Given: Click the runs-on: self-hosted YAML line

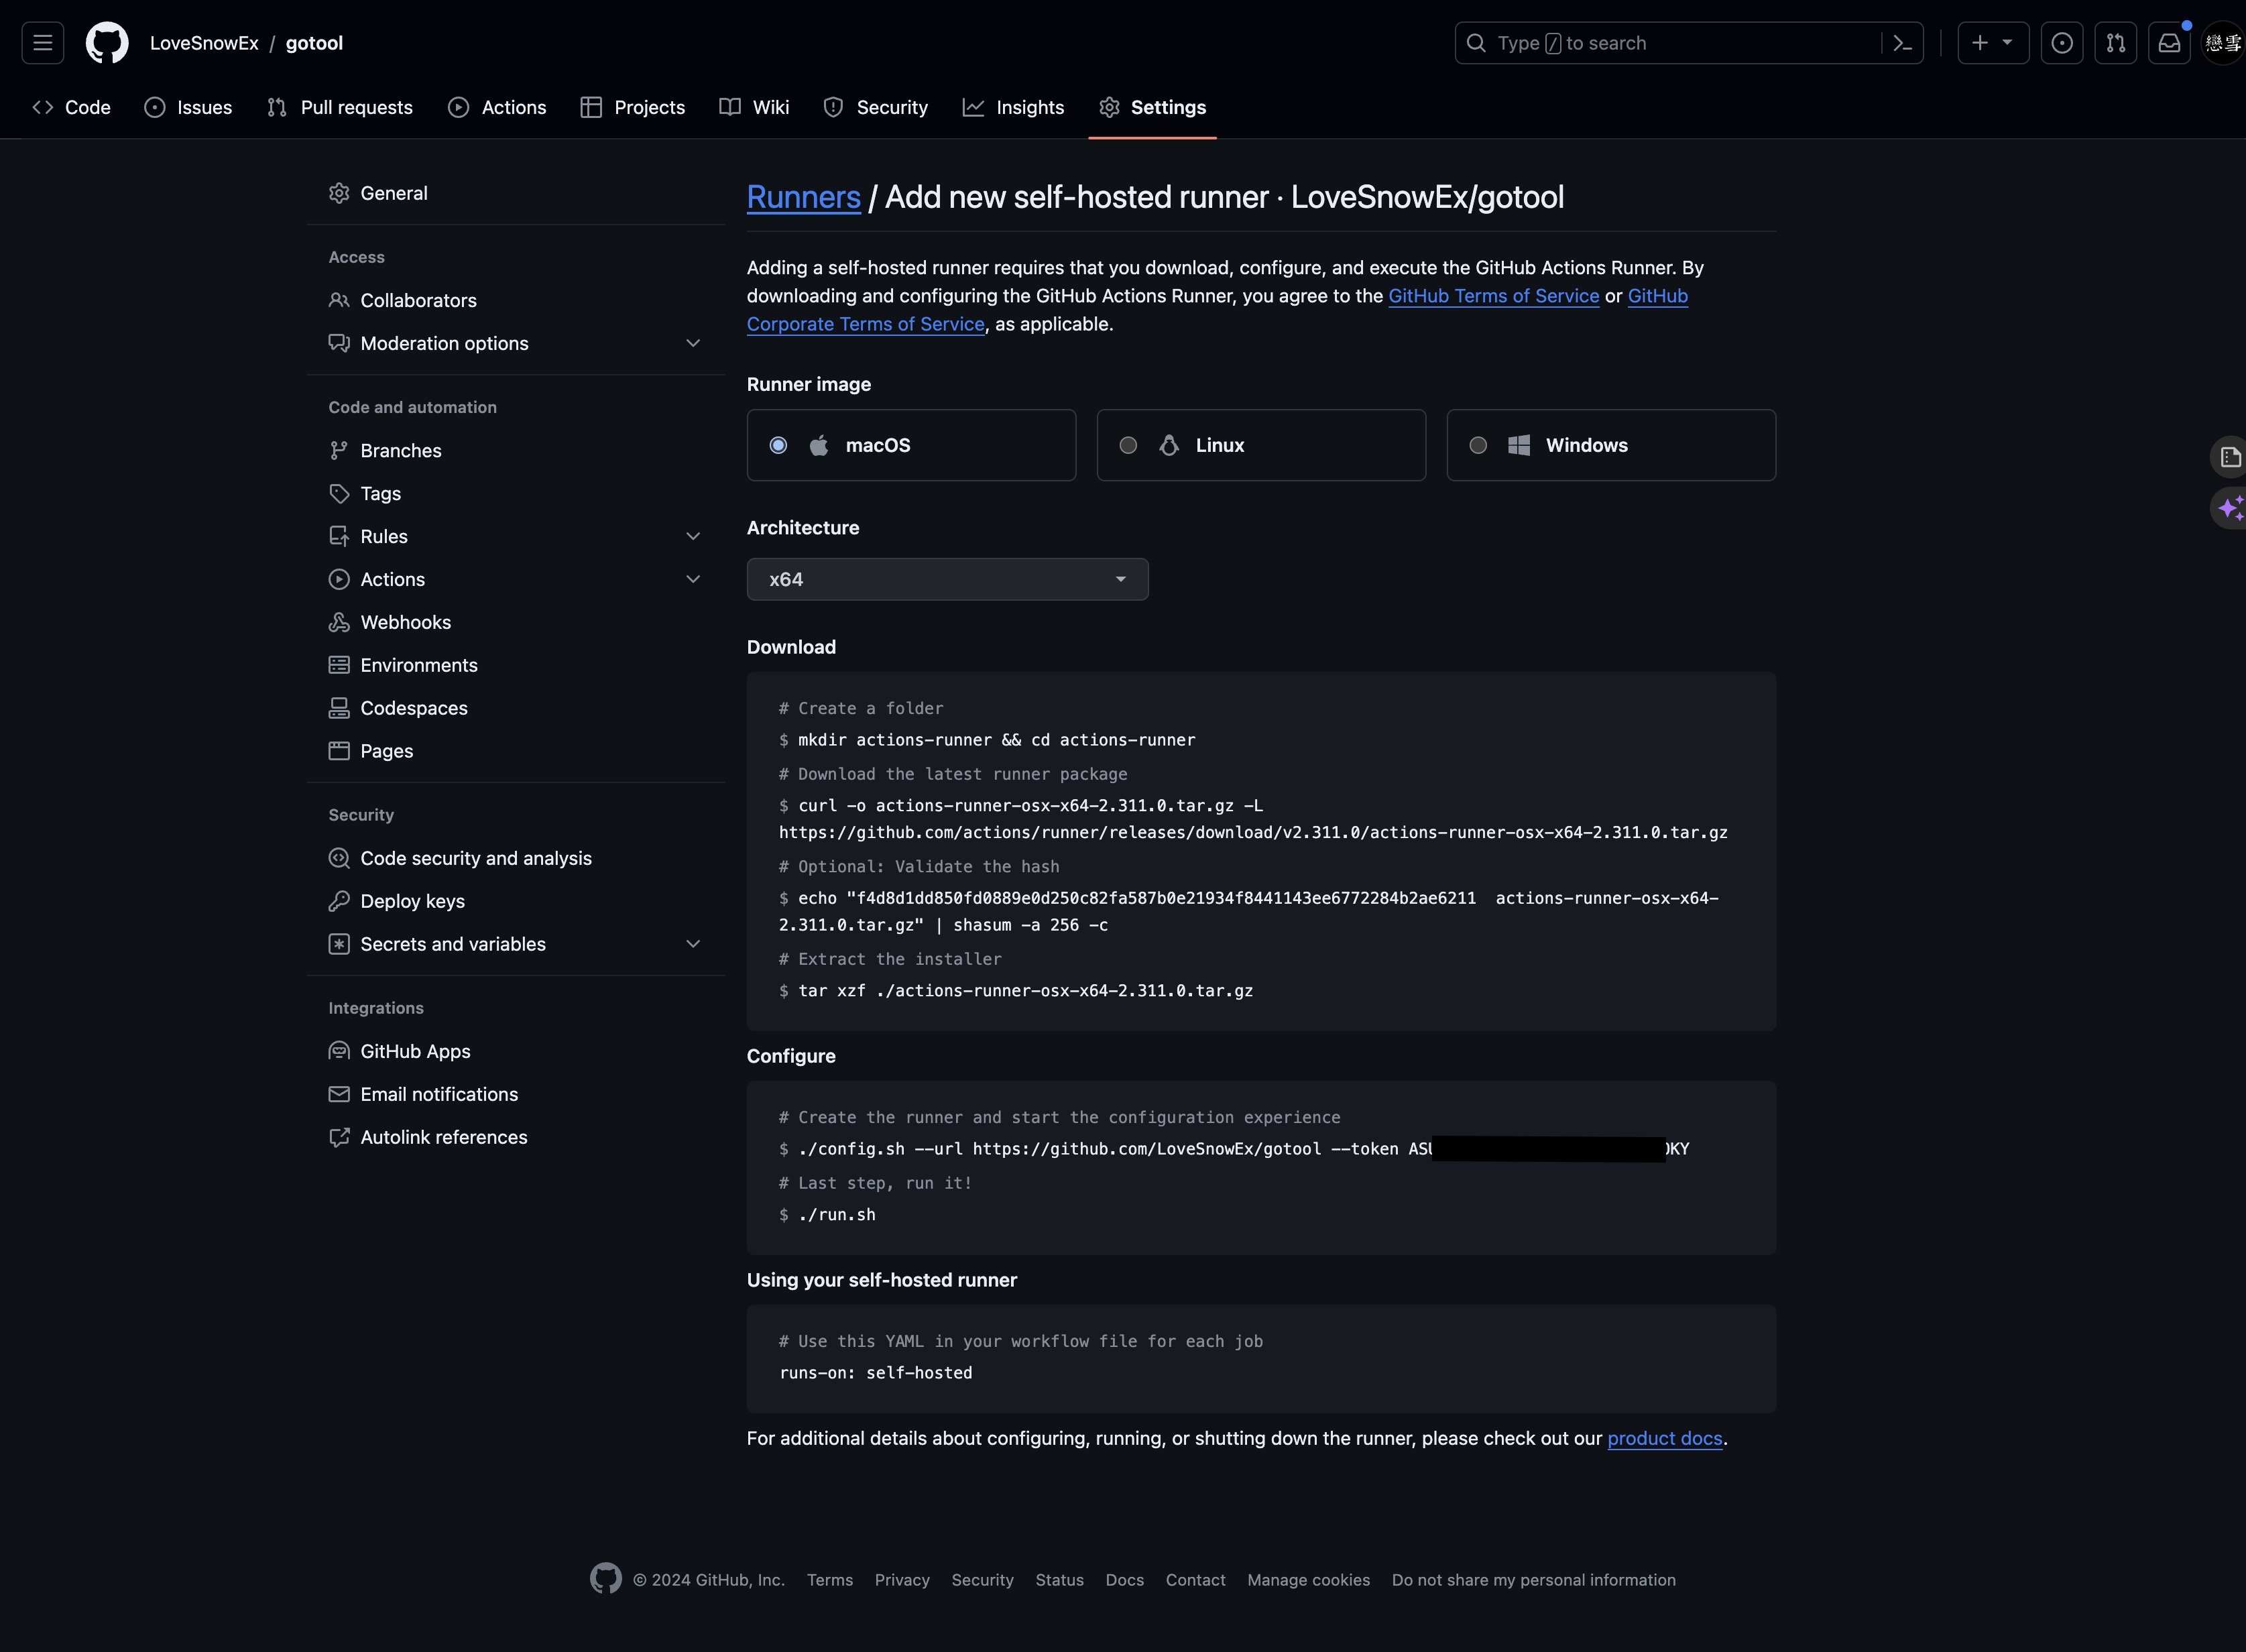Looking at the screenshot, I should coord(875,1373).
